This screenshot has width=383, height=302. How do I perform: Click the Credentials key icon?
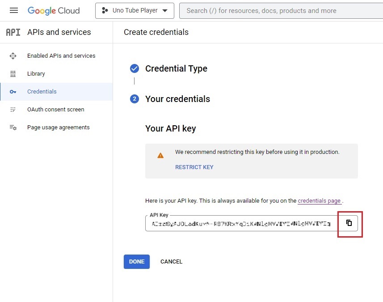tap(13, 91)
